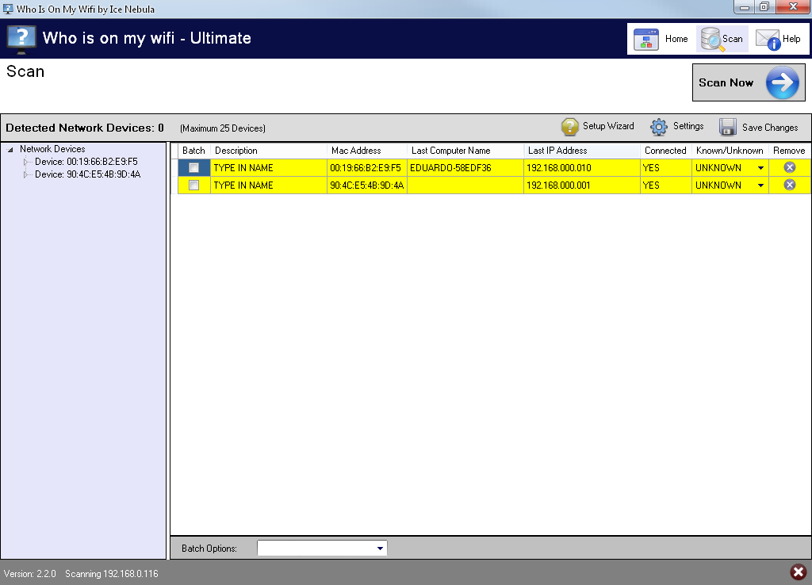
Task: Click the Setup Wizard question icon
Action: (x=569, y=127)
